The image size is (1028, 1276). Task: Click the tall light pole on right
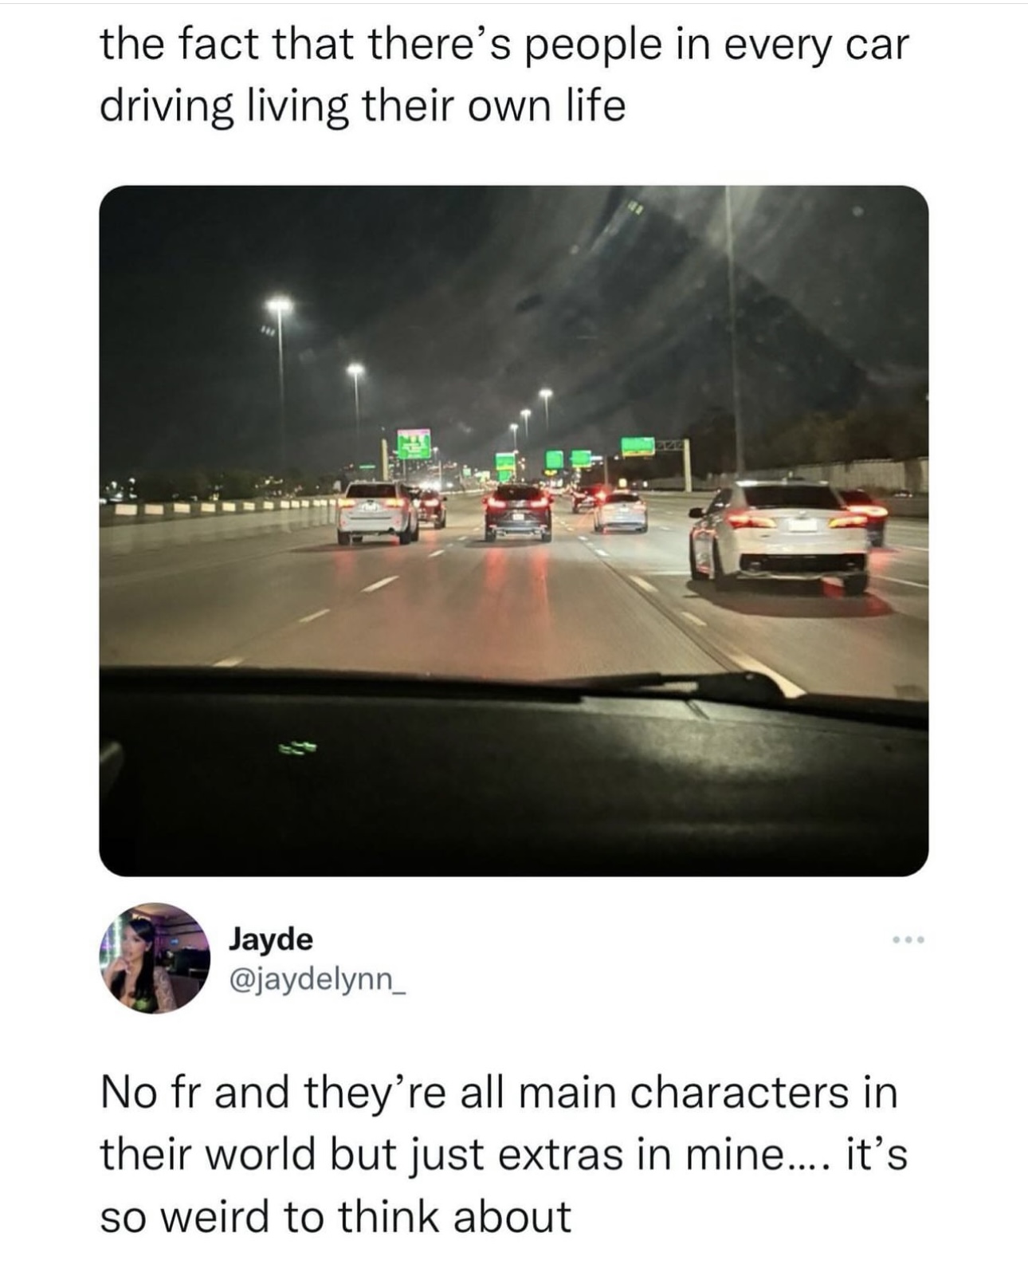(734, 331)
